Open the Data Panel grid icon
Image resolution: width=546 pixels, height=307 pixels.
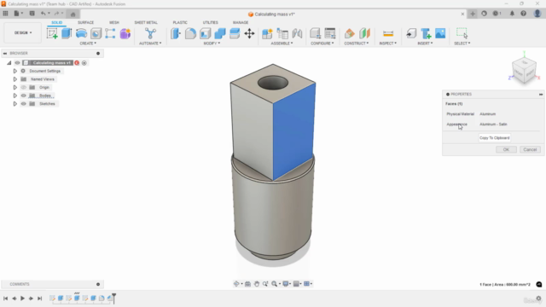point(5,14)
